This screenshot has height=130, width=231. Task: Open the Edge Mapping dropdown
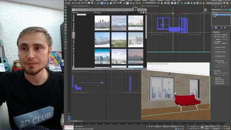pos(221,73)
